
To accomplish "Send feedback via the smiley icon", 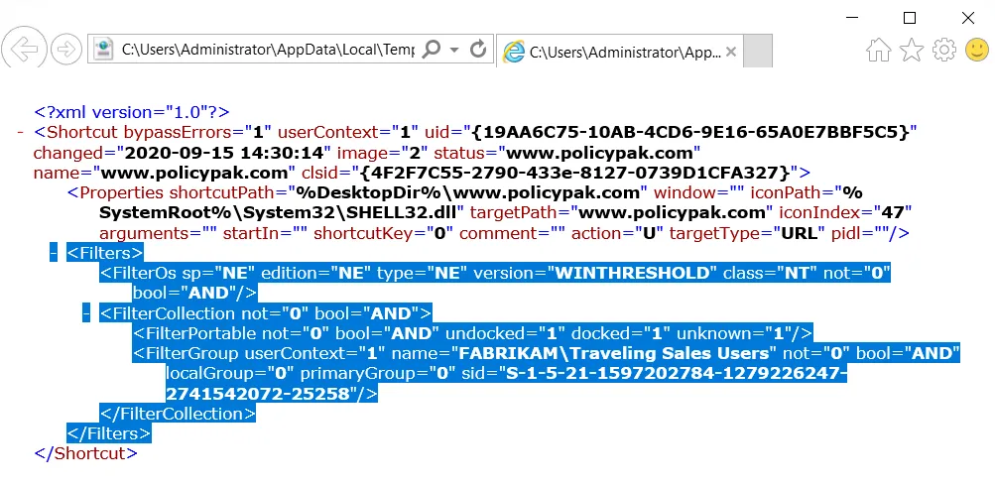I will (976, 50).
